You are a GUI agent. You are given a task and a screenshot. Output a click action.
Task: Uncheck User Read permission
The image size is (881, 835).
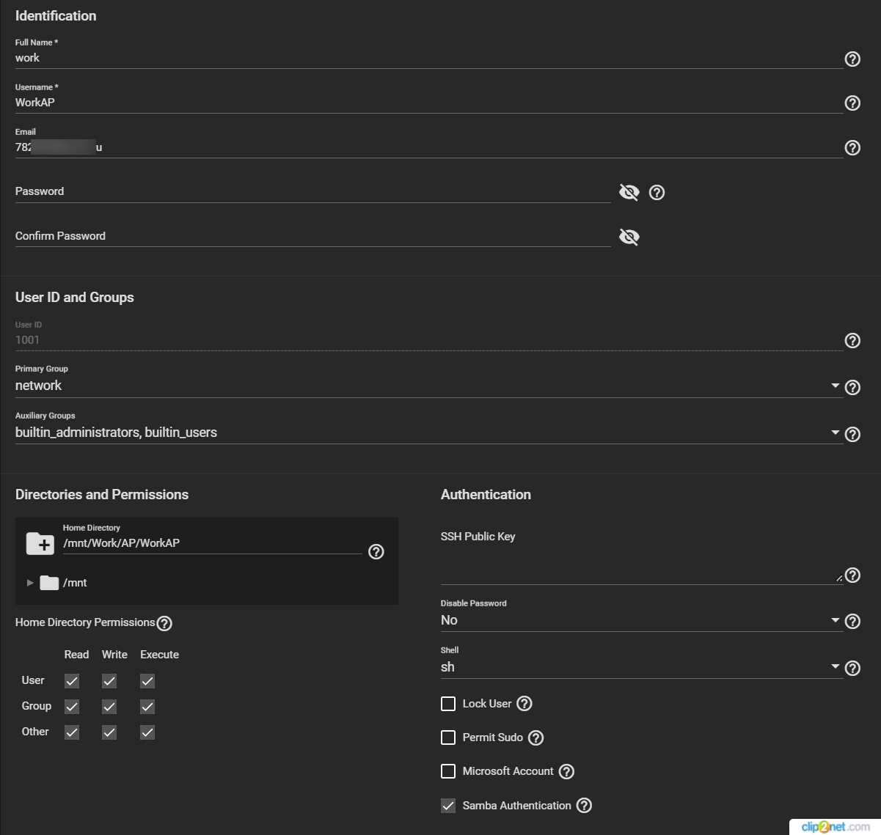(x=72, y=681)
